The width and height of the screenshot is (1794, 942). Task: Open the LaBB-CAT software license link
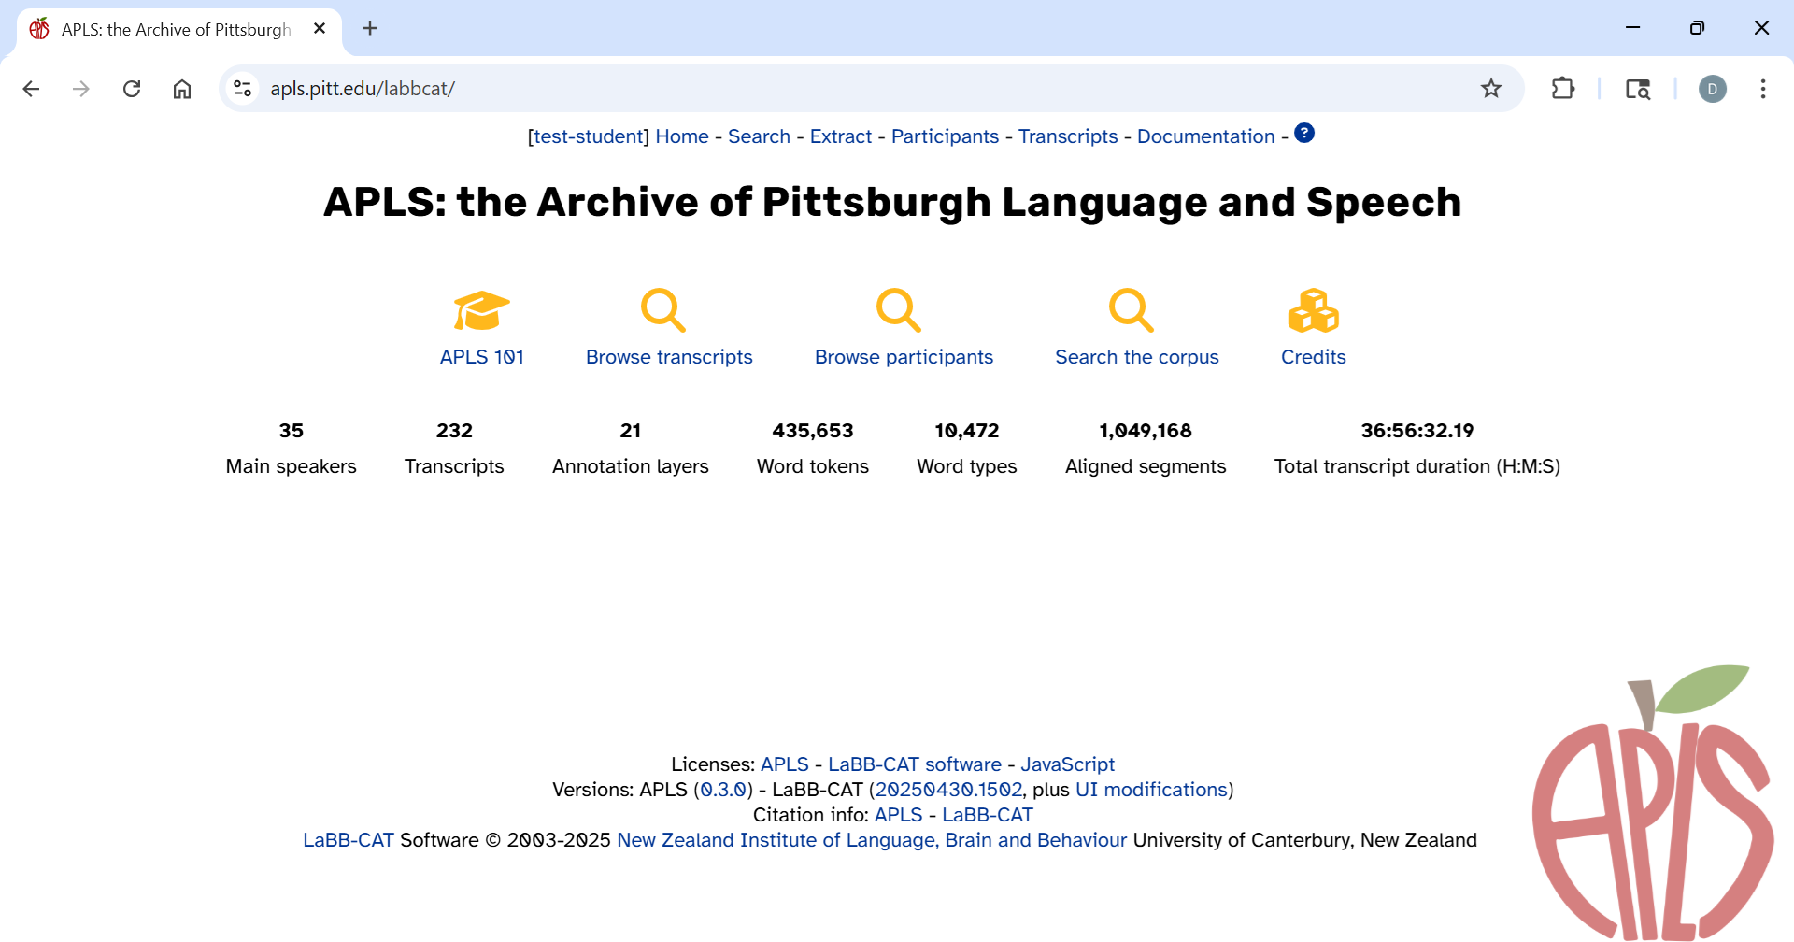click(x=915, y=764)
